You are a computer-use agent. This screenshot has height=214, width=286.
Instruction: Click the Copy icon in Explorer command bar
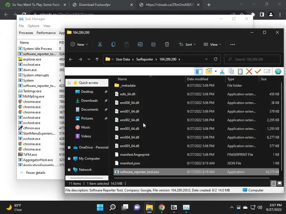tap(113, 44)
